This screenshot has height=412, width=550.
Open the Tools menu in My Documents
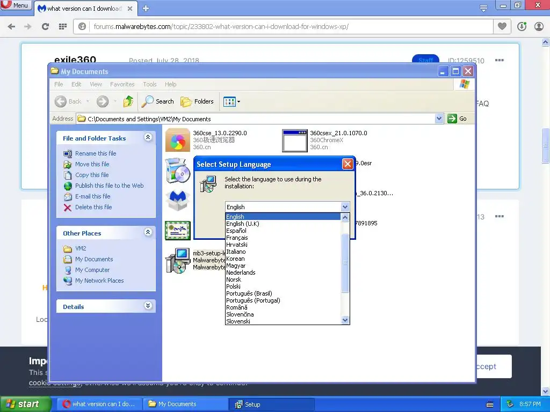click(x=149, y=84)
